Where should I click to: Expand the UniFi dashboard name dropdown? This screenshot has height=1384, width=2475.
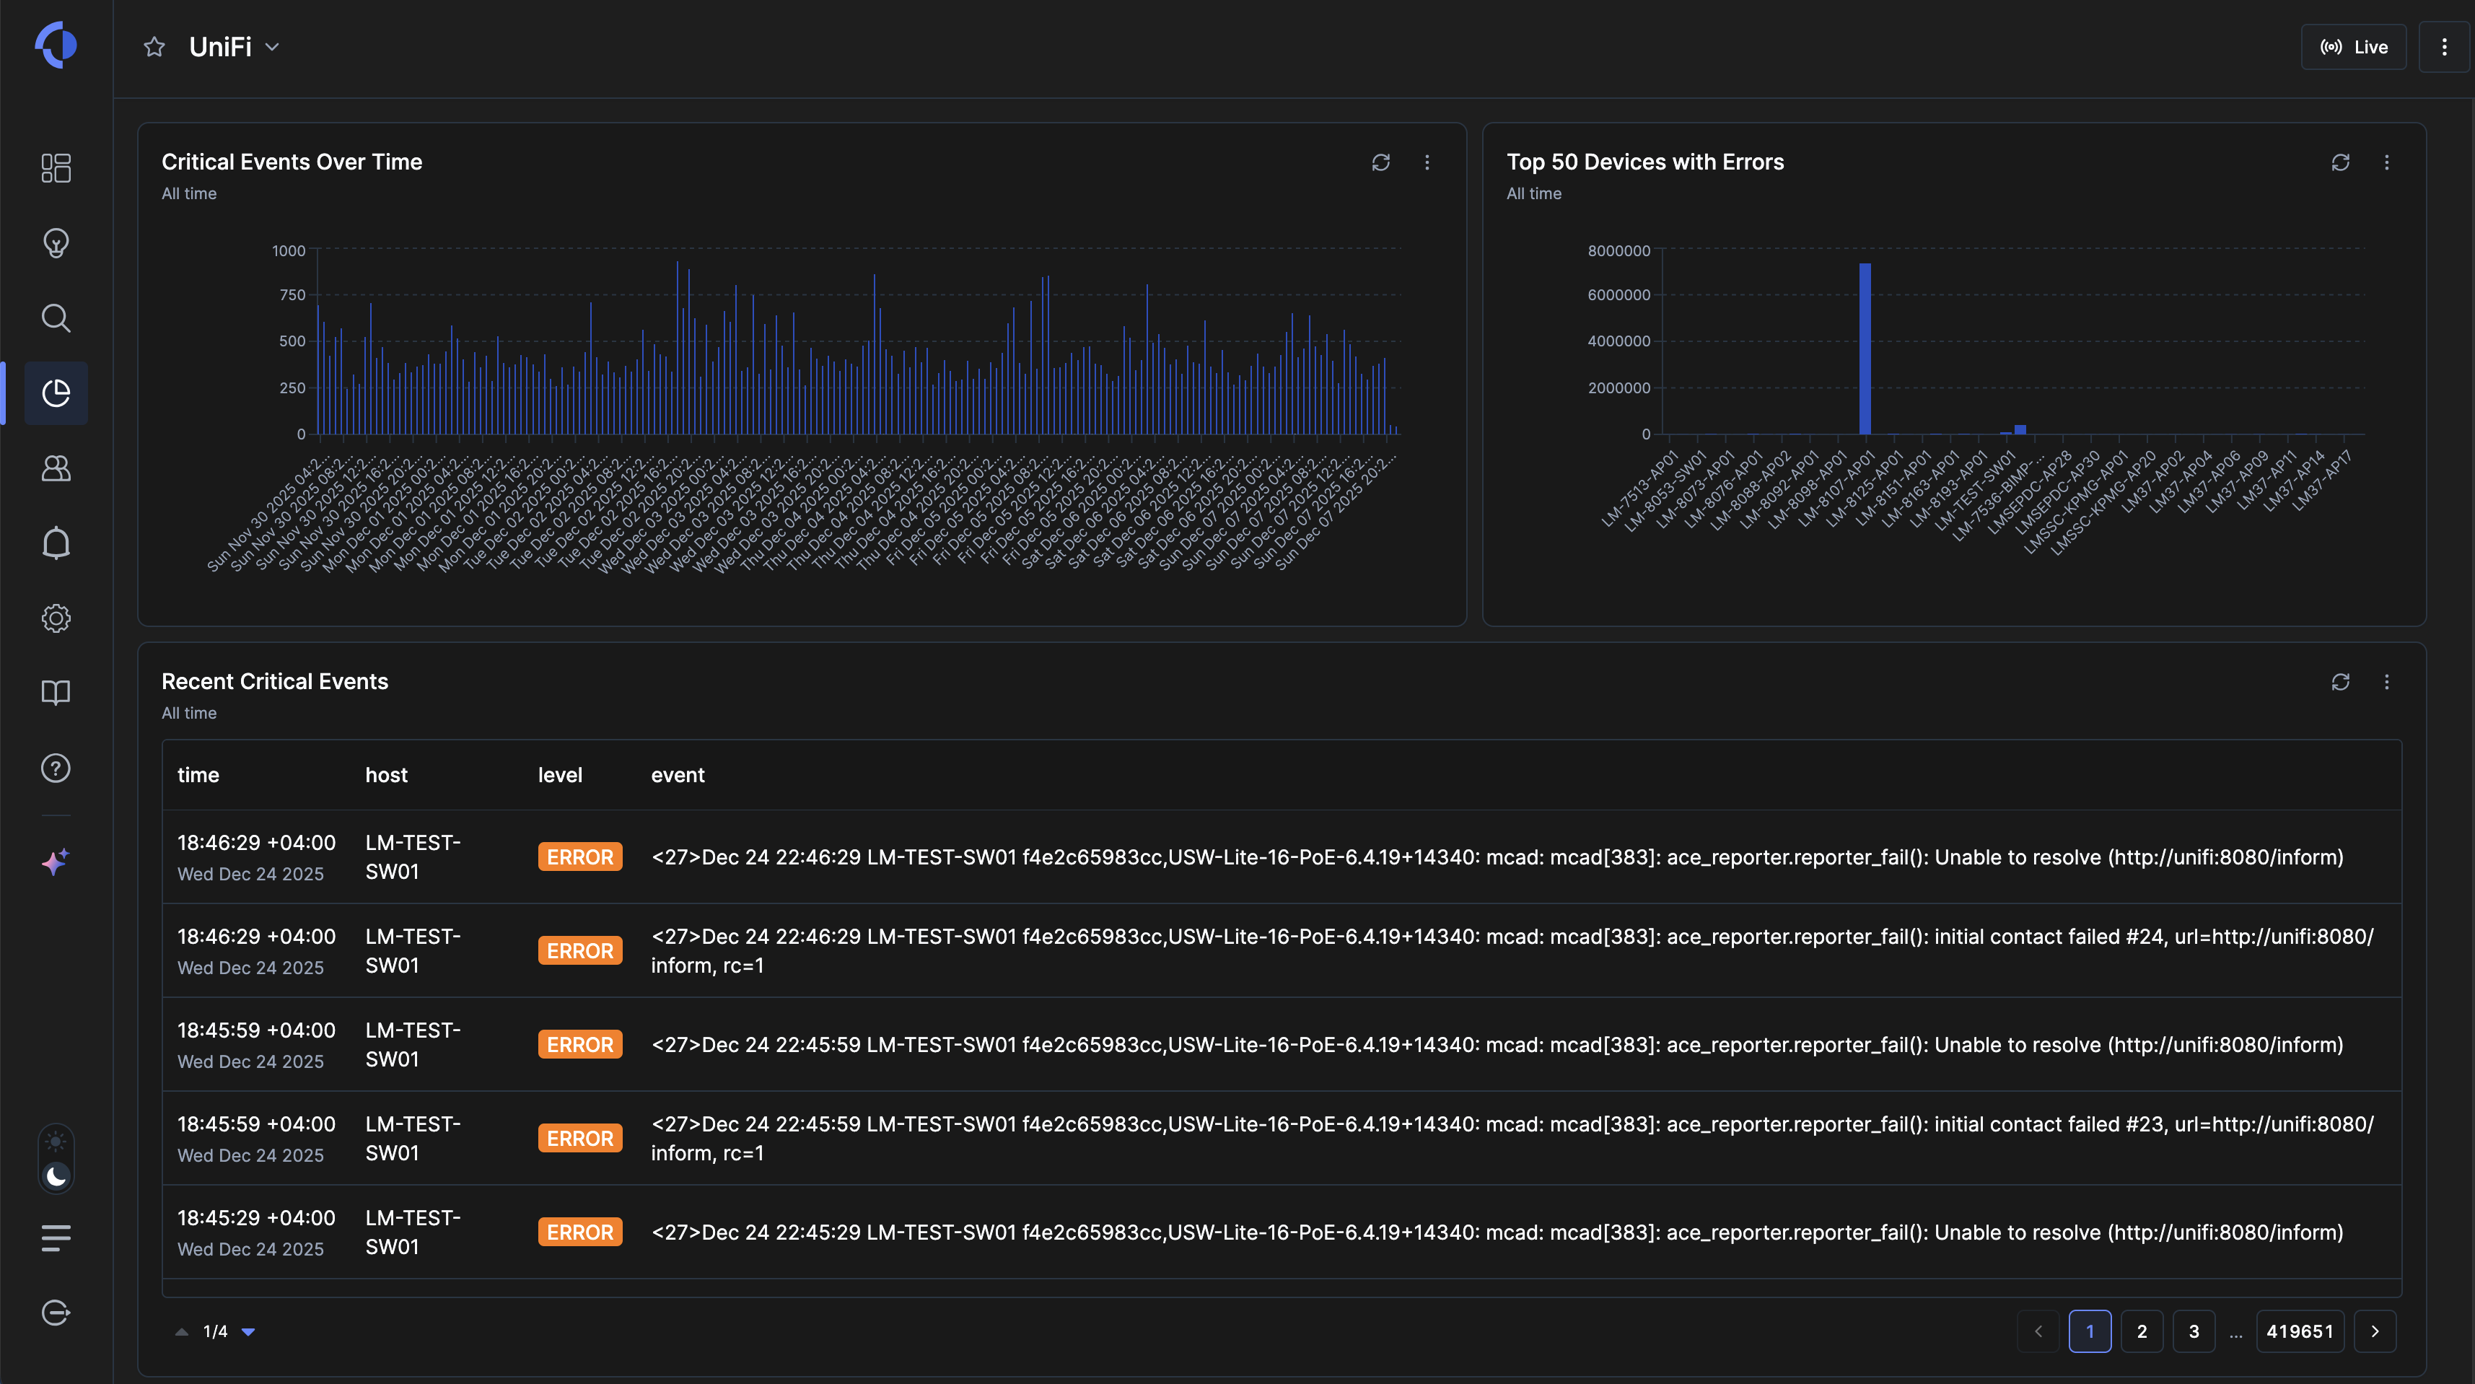(272, 47)
